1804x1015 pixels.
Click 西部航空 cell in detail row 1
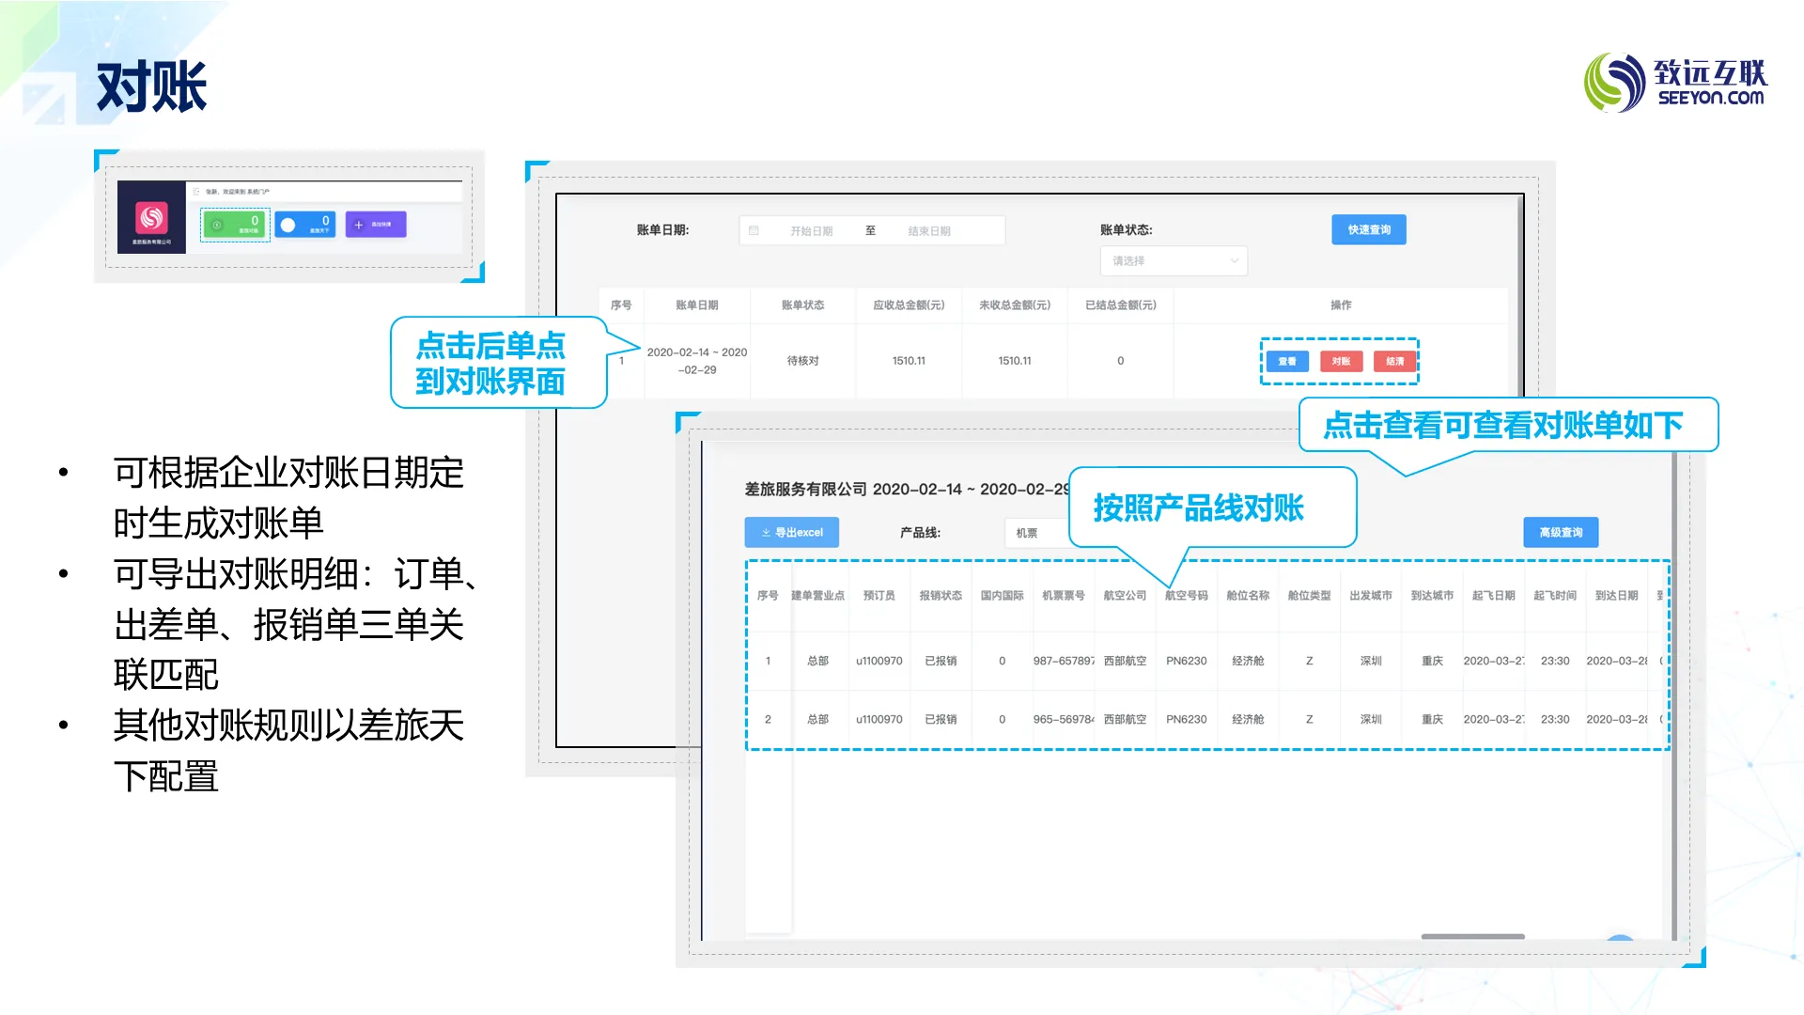(x=1125, y=661)
